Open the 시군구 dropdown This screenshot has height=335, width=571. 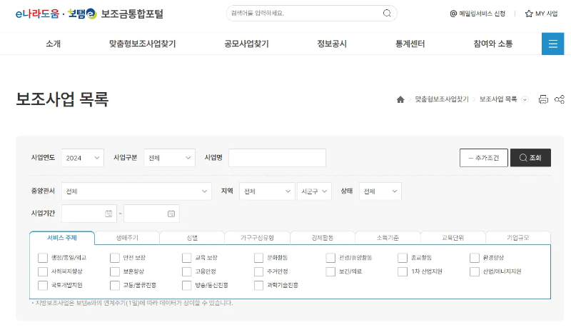pyautogui.click(x=314, y=191)
